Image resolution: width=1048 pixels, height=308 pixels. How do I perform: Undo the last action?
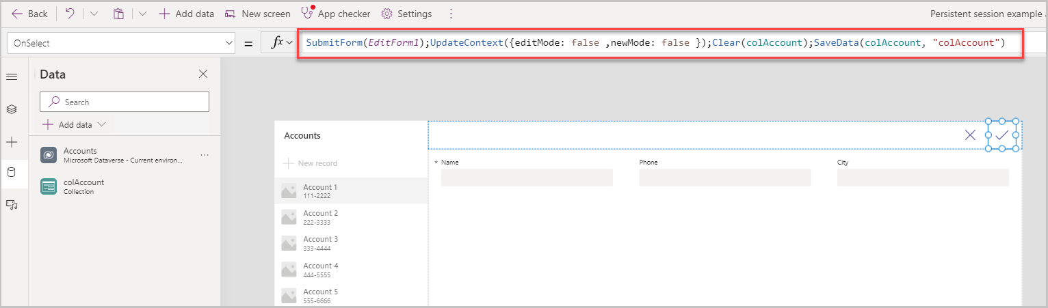70,14
